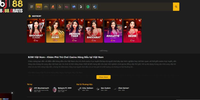Click the 'Đại Sứ Thương Hiệu' section label
This screenshot has height=100, width=200.
pos(84,84)
